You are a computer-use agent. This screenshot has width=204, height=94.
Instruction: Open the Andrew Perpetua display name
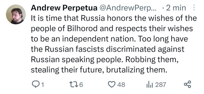(x=64, y=8)
